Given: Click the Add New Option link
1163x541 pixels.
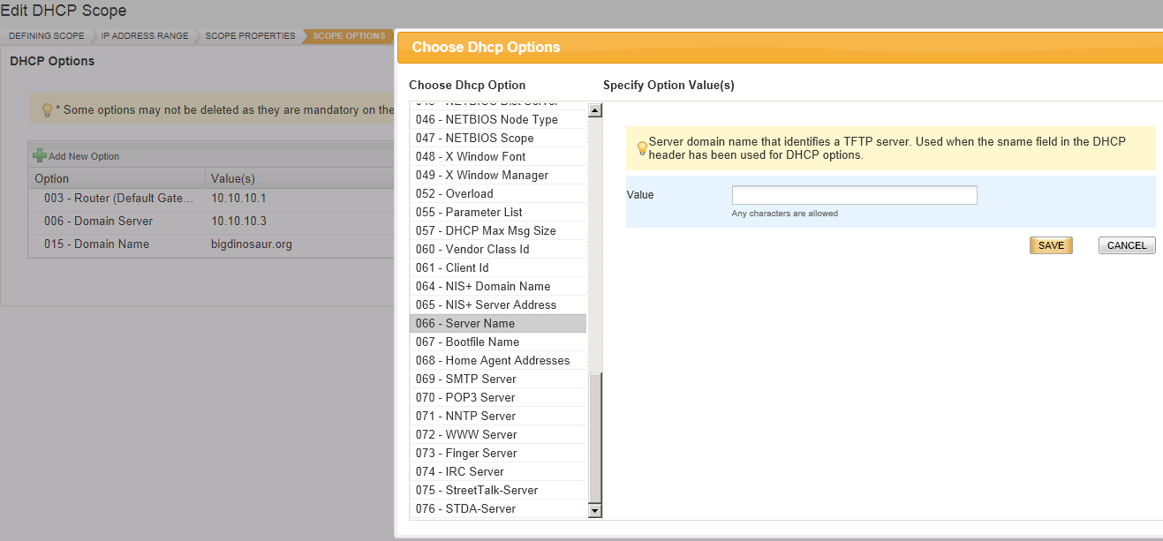Looking at the screenshot, I should (x=84, y=156).
